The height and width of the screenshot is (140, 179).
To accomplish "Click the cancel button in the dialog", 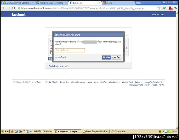I will (116, 57).
